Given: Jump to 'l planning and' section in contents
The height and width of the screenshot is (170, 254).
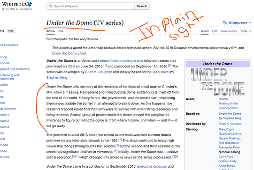Looking at the screenshot, I should (9, 77).
